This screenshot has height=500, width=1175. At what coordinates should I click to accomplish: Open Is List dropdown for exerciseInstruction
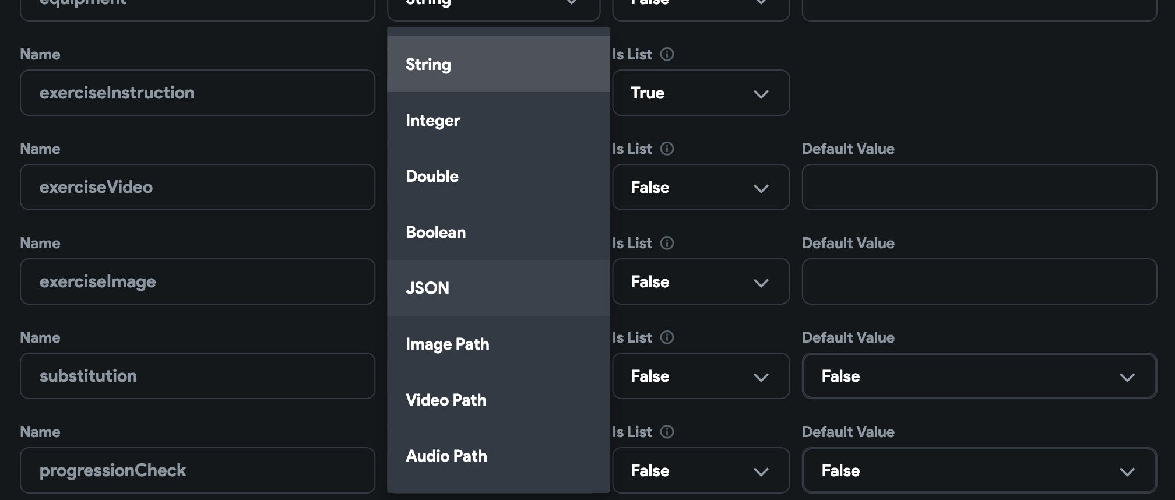(x=701, y=93)
